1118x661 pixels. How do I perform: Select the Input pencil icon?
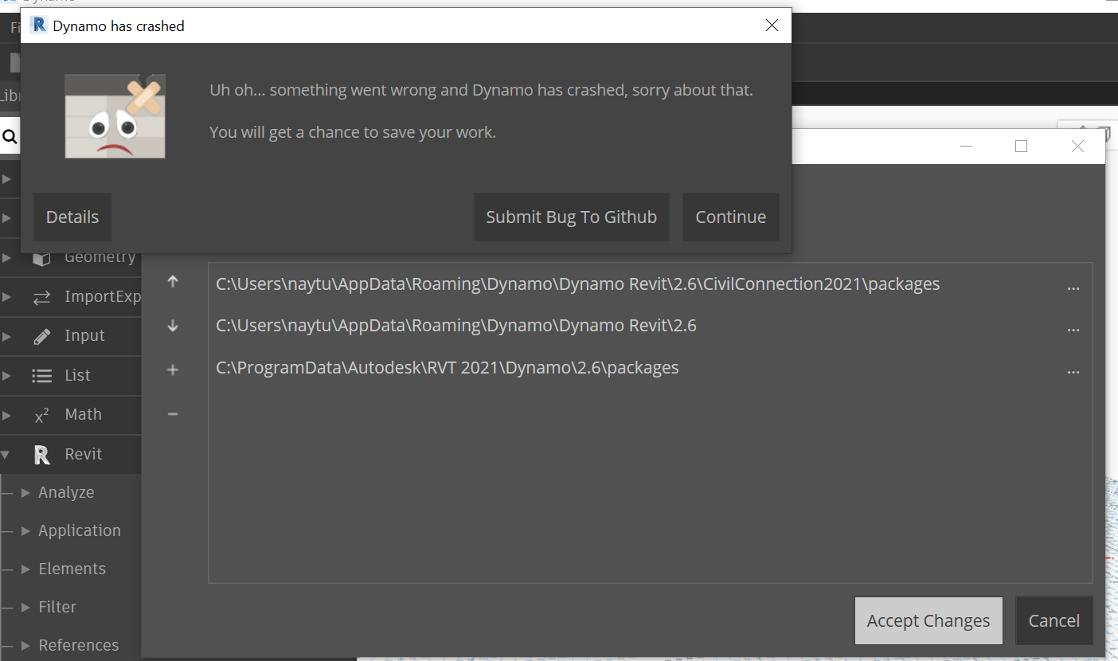pos(43,335)
